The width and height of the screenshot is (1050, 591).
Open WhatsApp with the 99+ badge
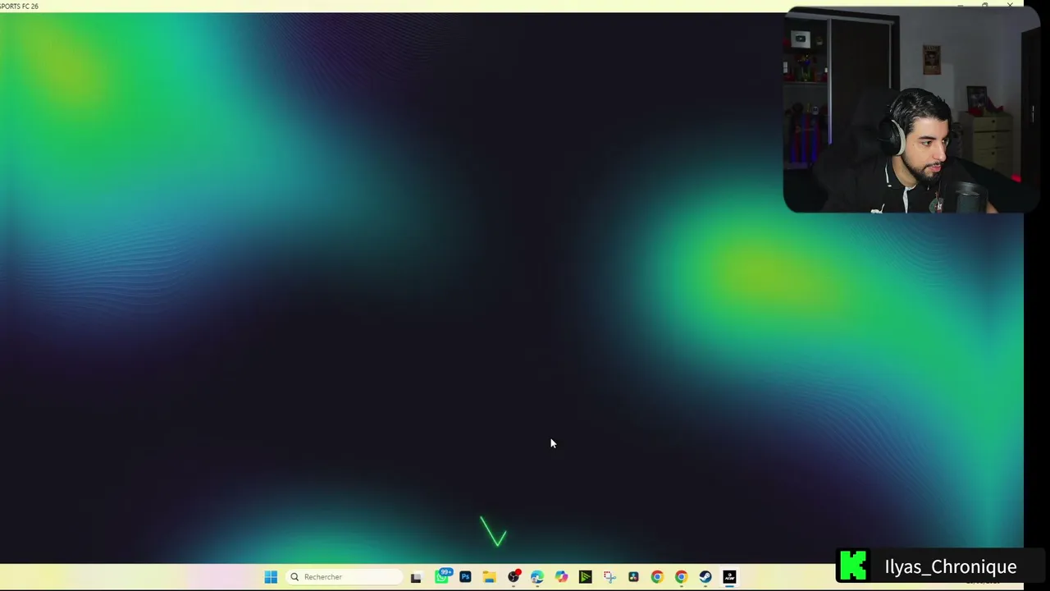(442, 576)
